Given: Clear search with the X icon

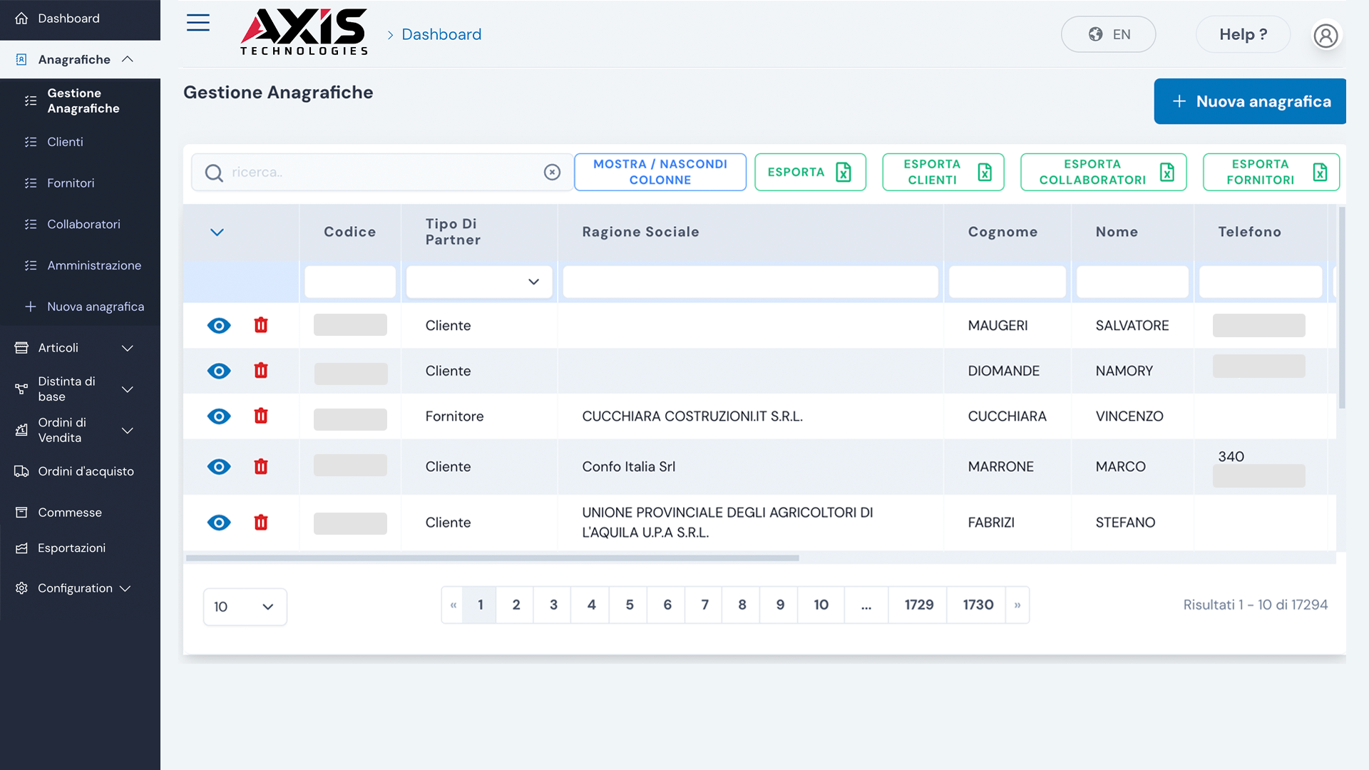Looking at the screenshot, I should (552, 172).
